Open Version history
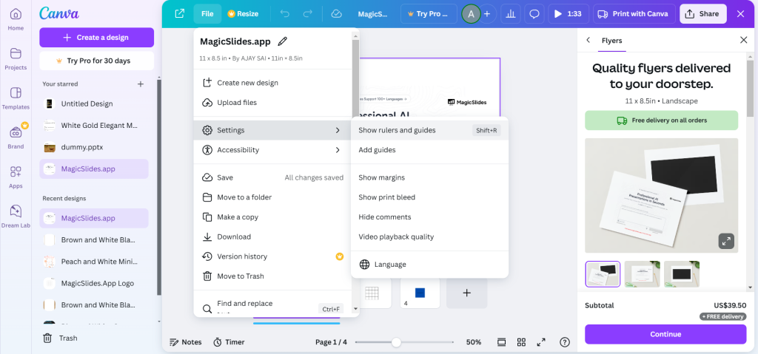 [x=272, y=256]
